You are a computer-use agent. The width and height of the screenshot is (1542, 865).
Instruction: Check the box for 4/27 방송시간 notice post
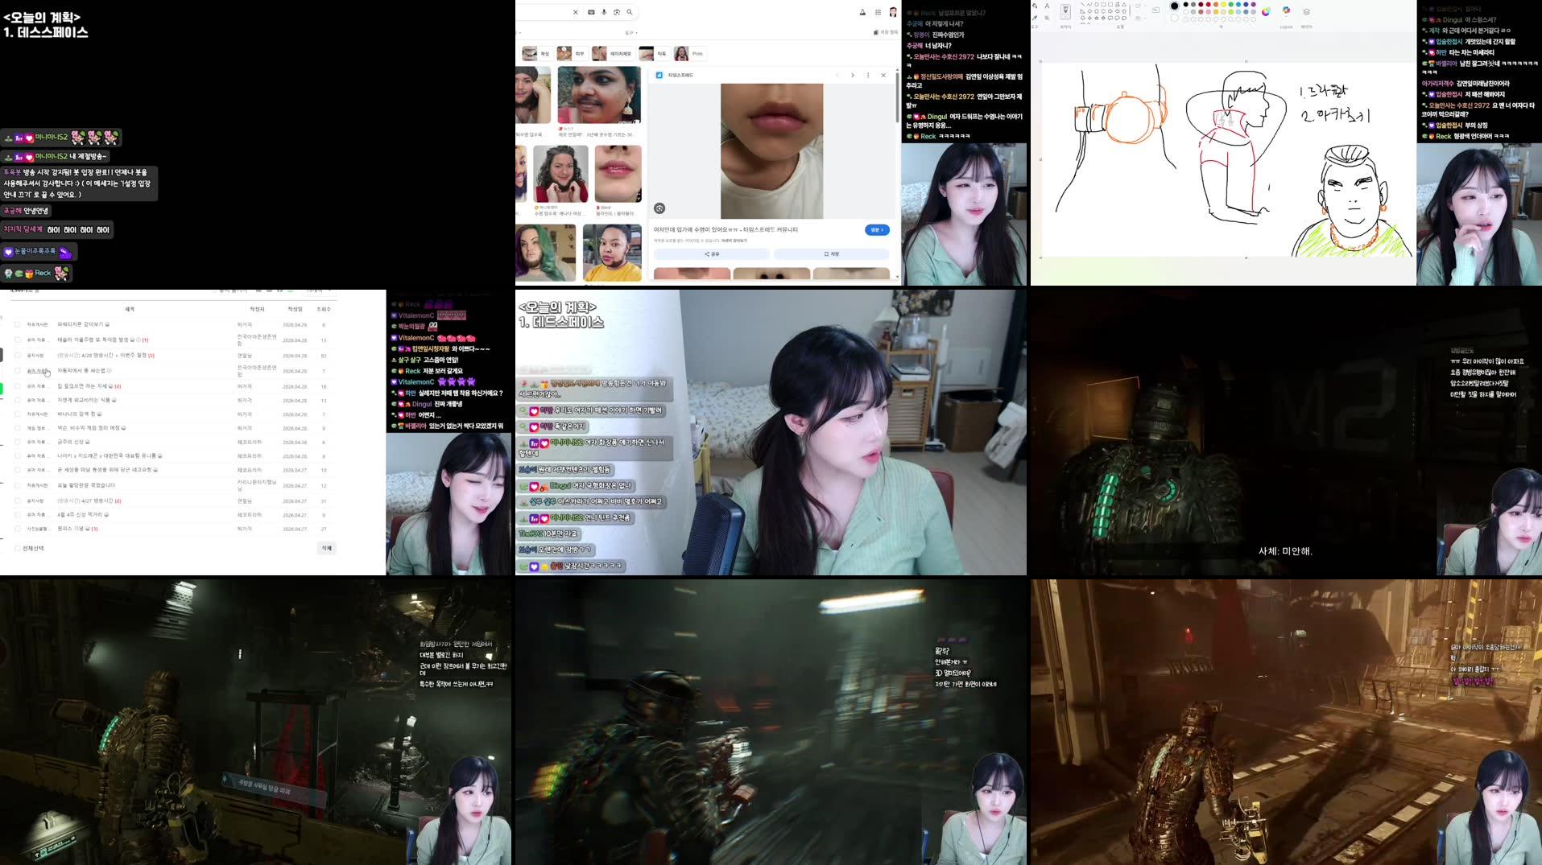(x=18, y=500)
